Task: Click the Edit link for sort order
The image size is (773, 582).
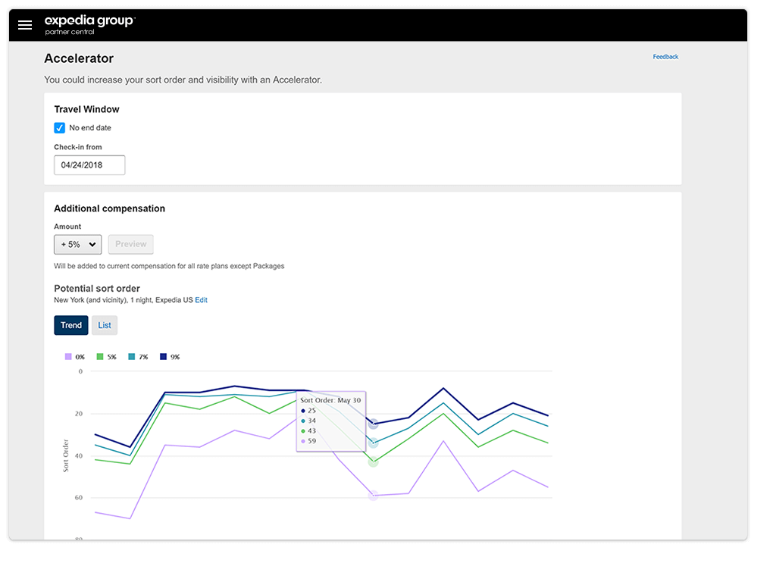Action: [201, 300]
